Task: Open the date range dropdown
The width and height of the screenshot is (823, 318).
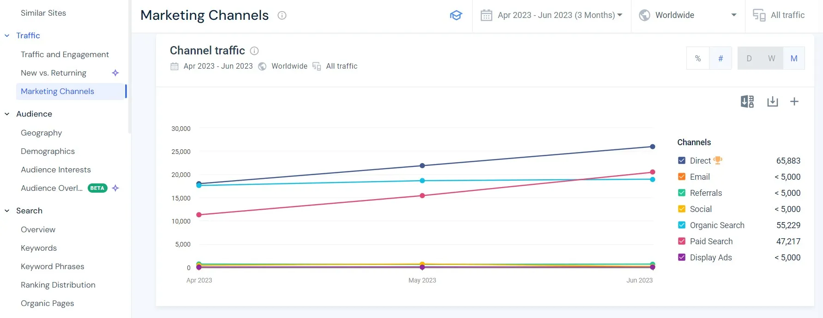Action: (552, 15)
